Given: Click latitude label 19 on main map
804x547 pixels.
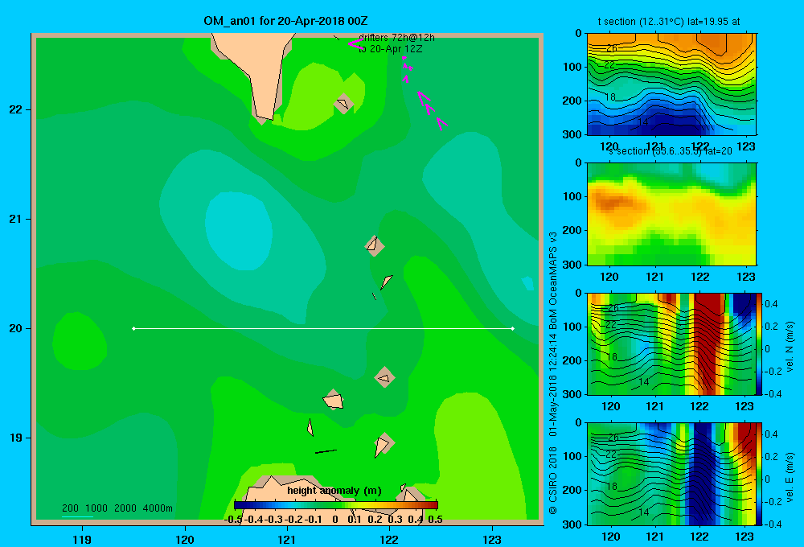Looking at the screenshot, I should [16, 438].
